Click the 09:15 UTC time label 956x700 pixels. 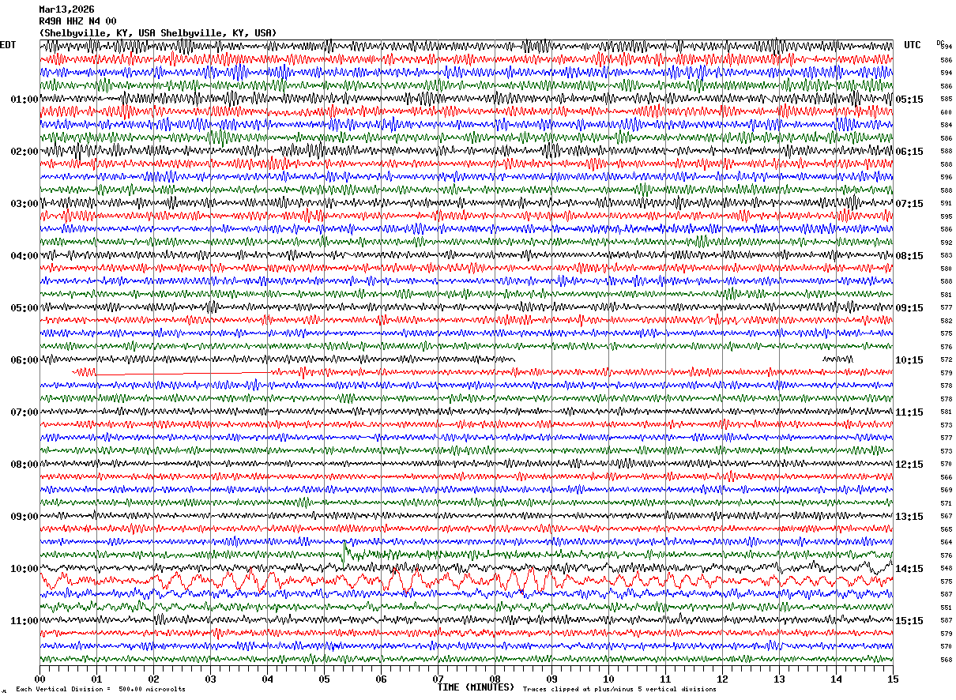pyautogui.click(x=909, y=308)
